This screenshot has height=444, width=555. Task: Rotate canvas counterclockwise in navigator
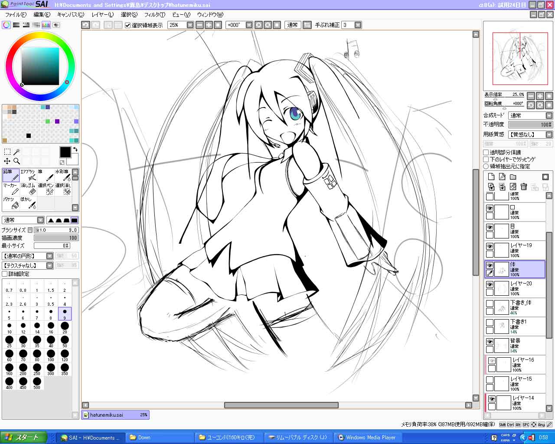coord(531,105)
